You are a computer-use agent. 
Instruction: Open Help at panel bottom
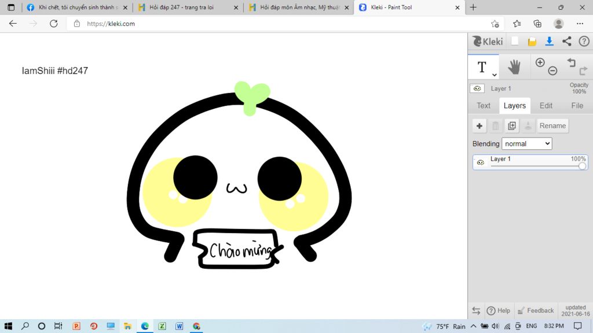coord(499,310)
